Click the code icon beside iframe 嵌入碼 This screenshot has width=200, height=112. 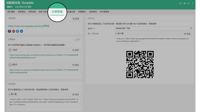[x=9, y=94]
